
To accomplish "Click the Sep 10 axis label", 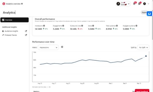I will 139,83.
